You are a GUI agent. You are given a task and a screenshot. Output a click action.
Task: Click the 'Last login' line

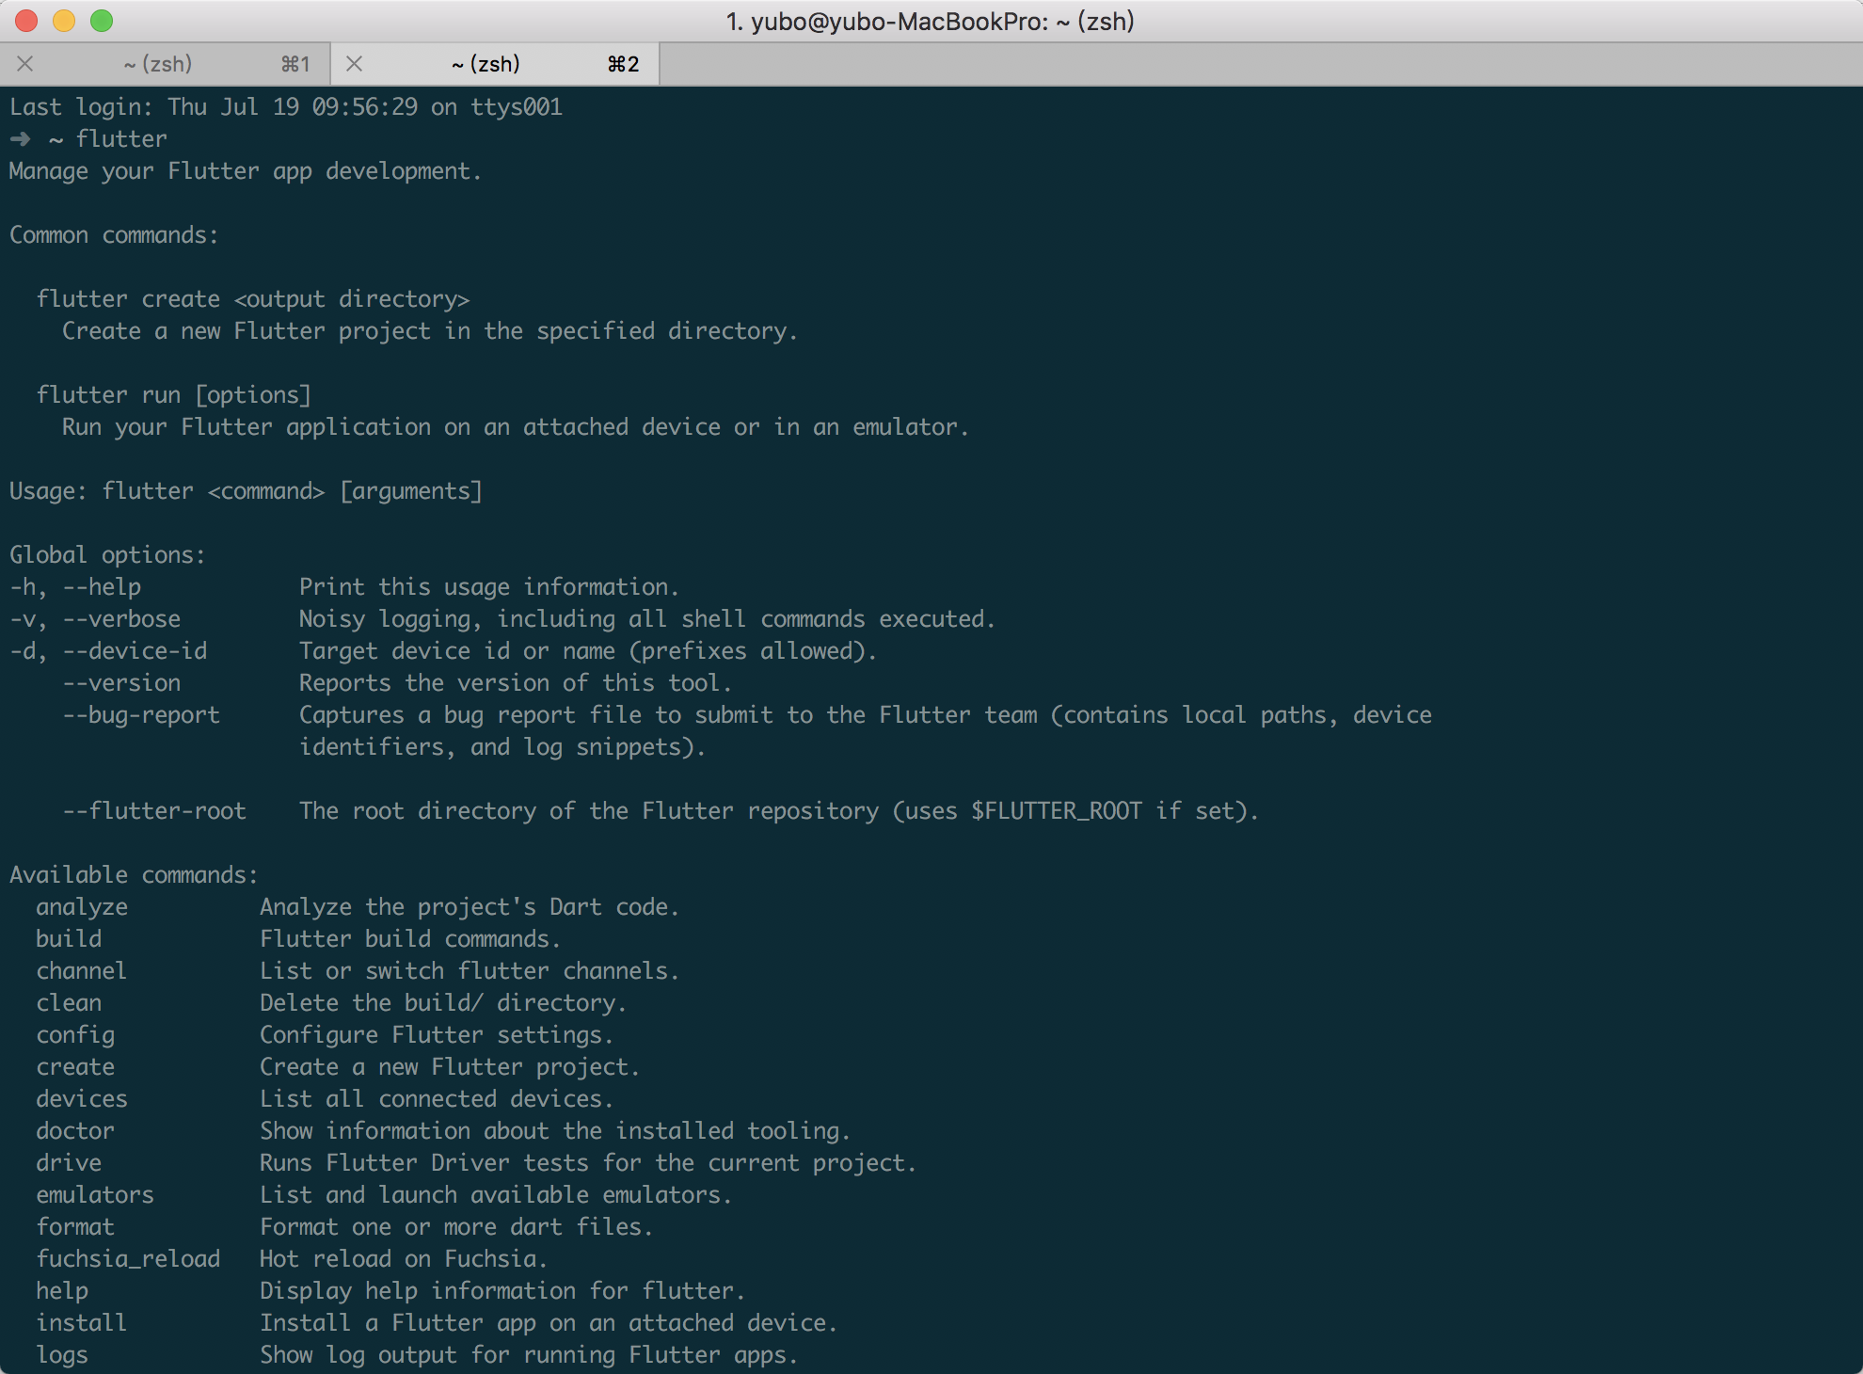pos(286,107)
